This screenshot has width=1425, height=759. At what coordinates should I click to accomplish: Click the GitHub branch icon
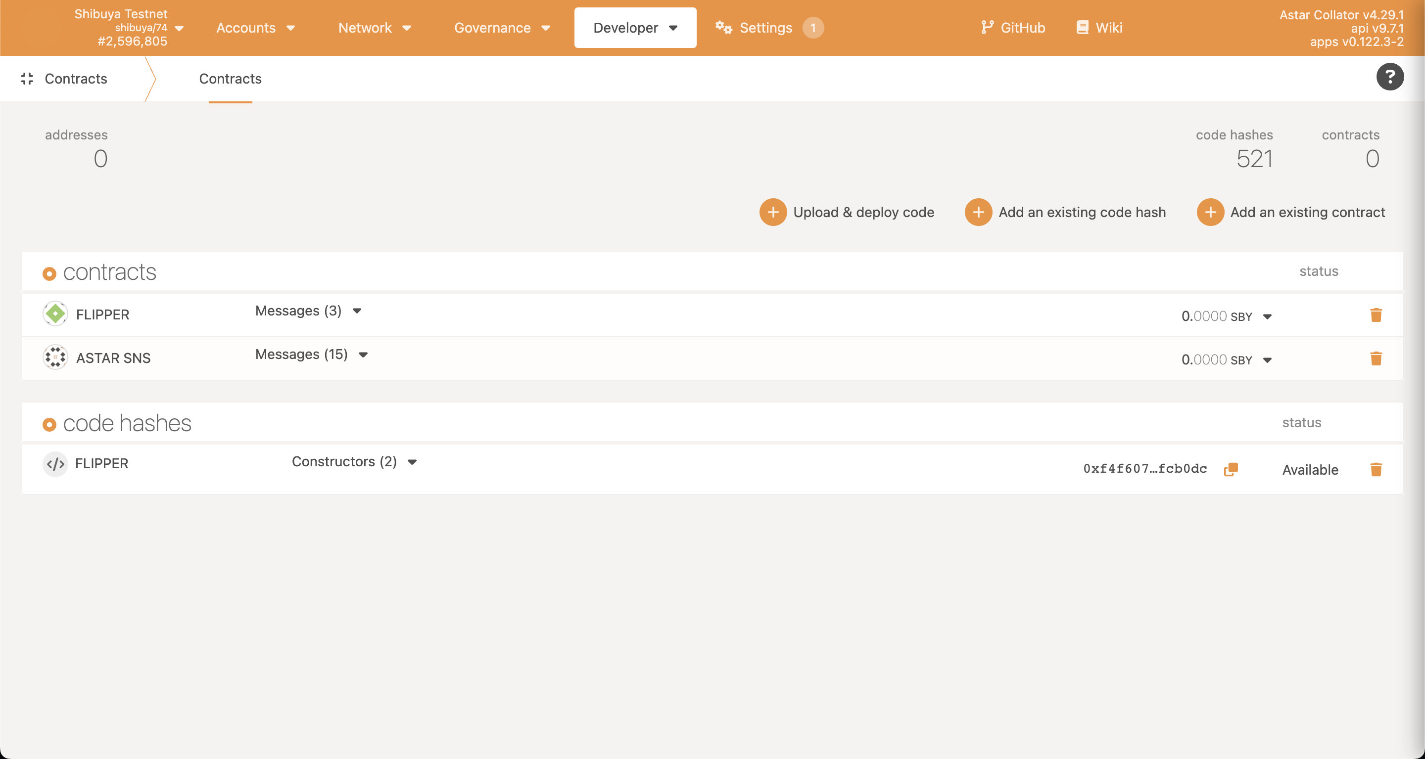[x=987, y=27]
